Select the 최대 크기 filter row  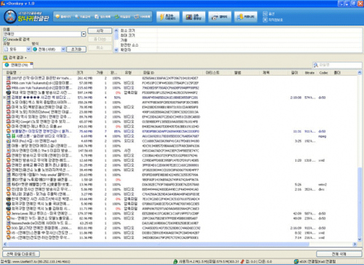pos(238,36)
